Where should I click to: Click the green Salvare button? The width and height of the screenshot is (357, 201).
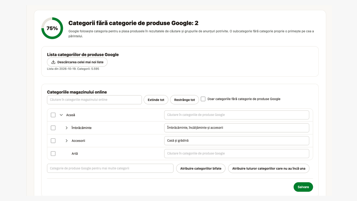click(x=303, y=187)
